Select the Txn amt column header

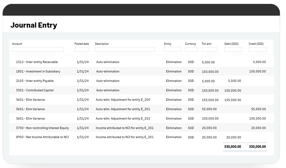[206, 44]
